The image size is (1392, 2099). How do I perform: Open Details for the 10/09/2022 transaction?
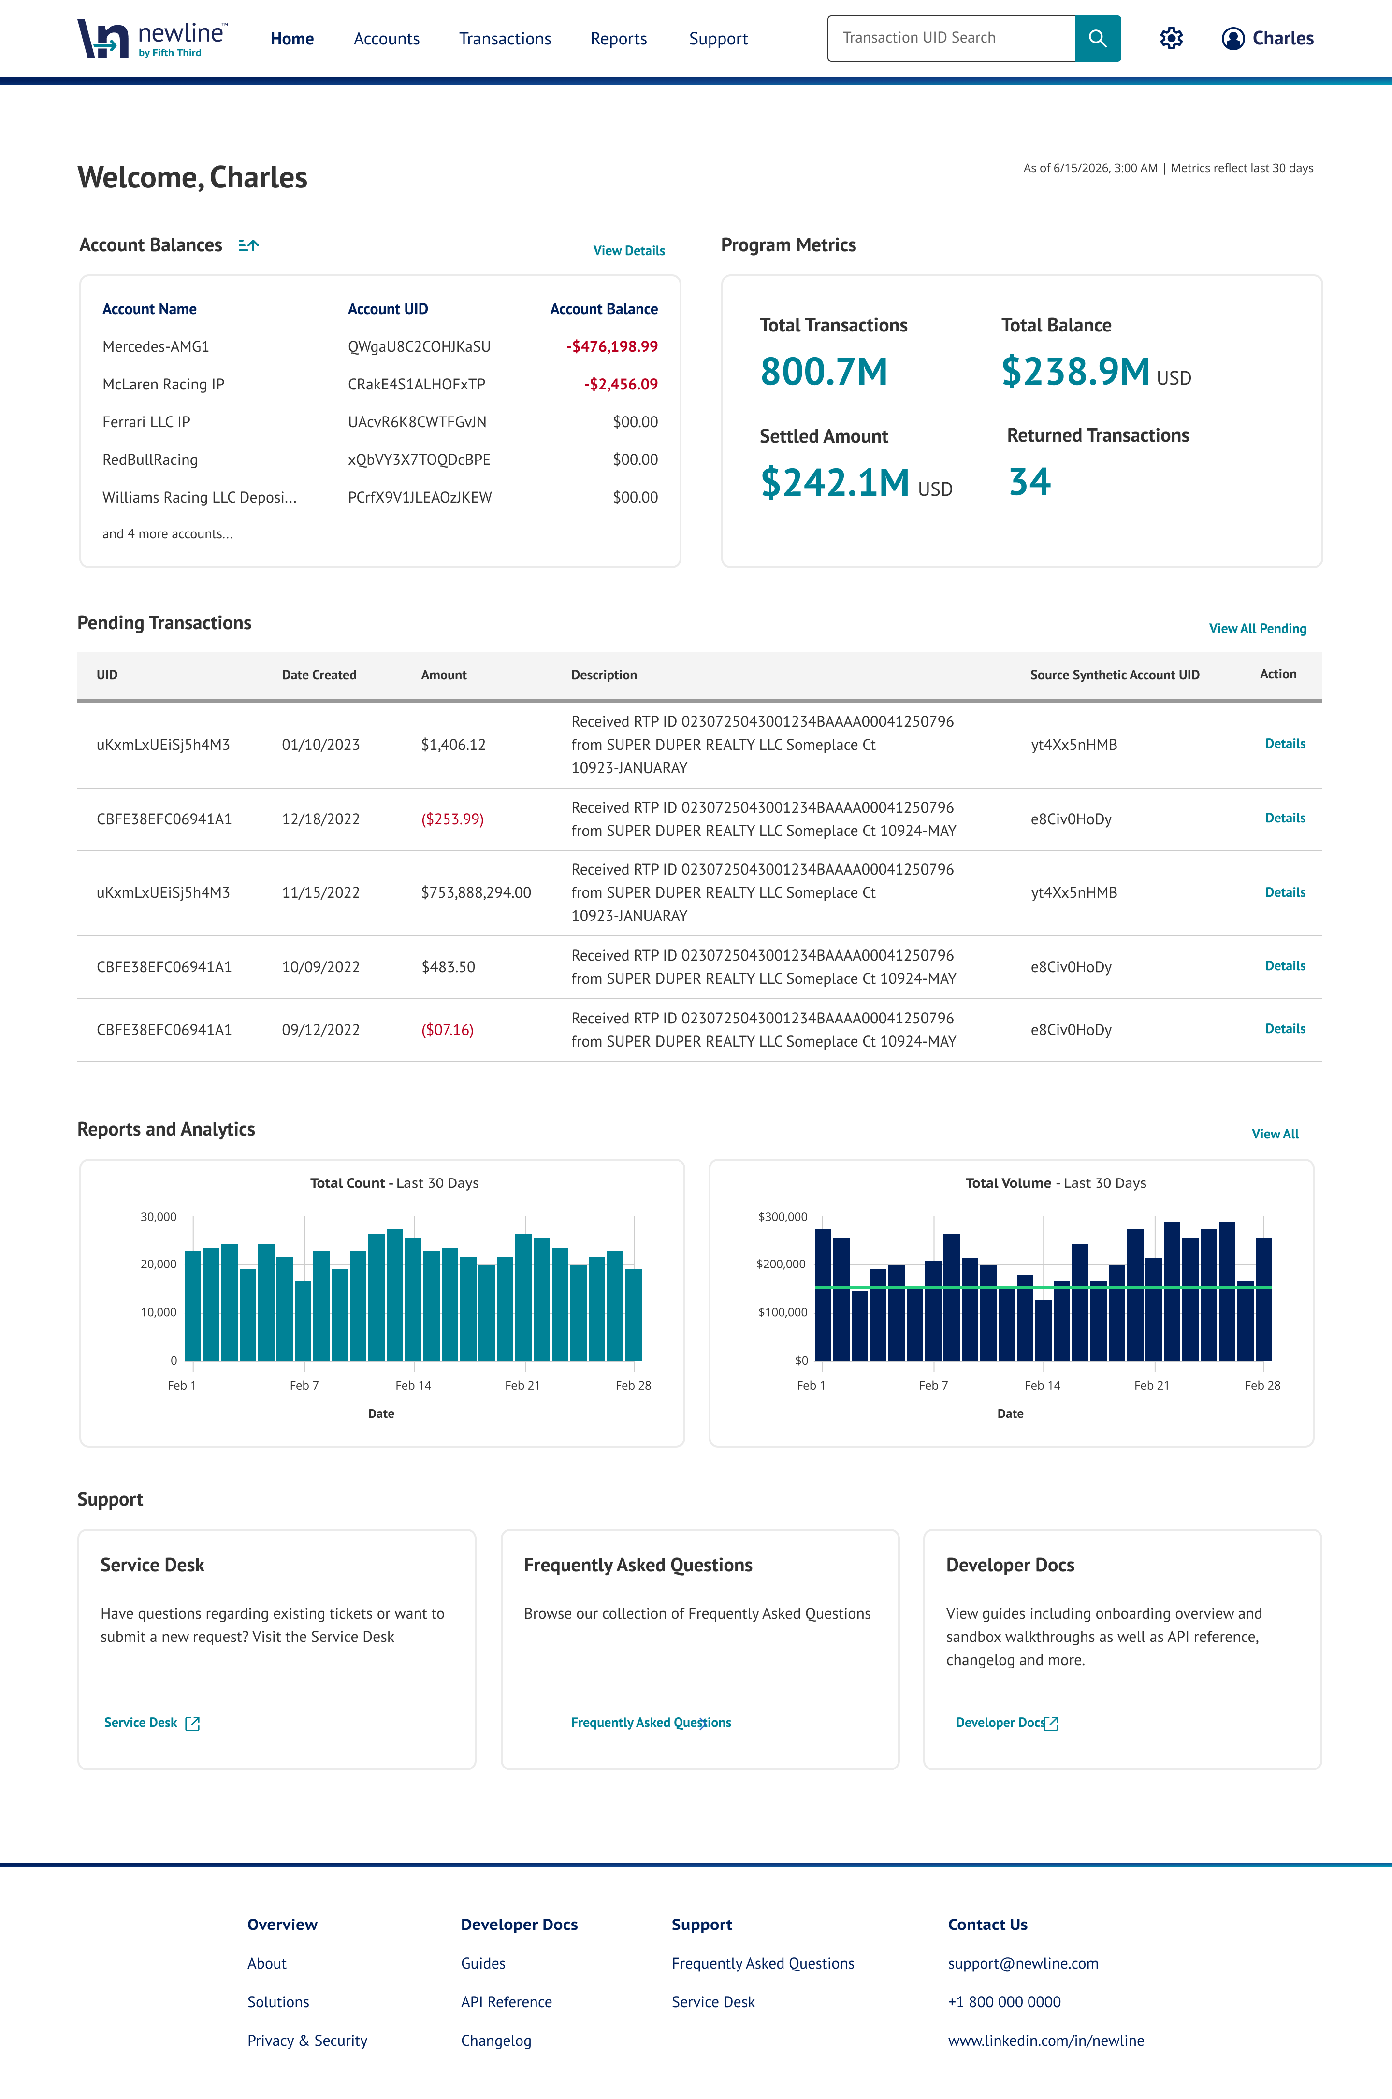tap(1285, 965)
